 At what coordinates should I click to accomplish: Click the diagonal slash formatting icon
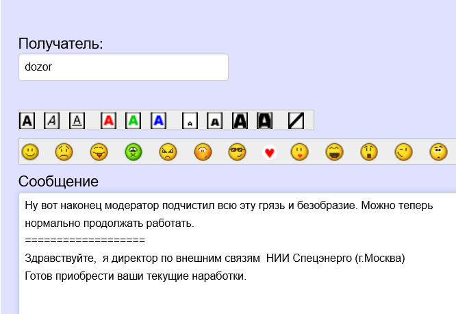(296, 121)
